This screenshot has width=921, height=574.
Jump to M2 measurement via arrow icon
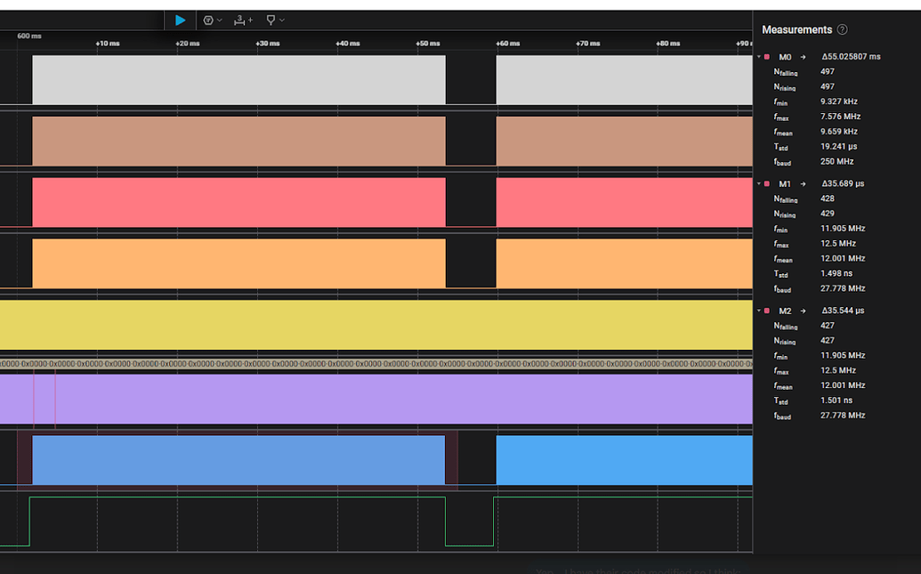[x=804, y=311]
